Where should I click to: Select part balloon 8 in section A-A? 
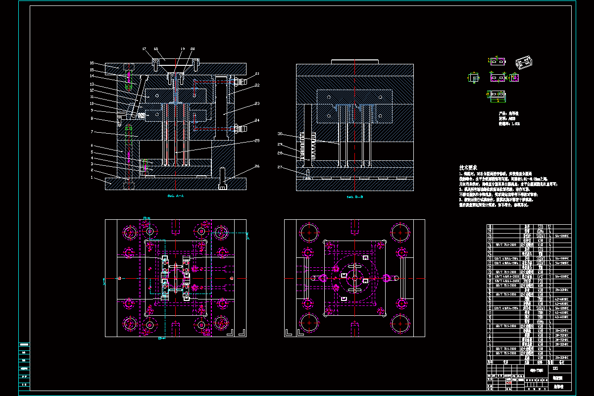92,118
